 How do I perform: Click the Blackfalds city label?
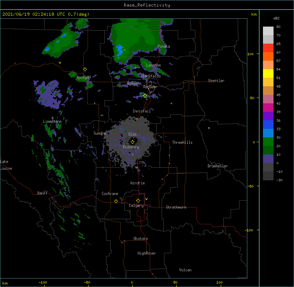[150, 76]
